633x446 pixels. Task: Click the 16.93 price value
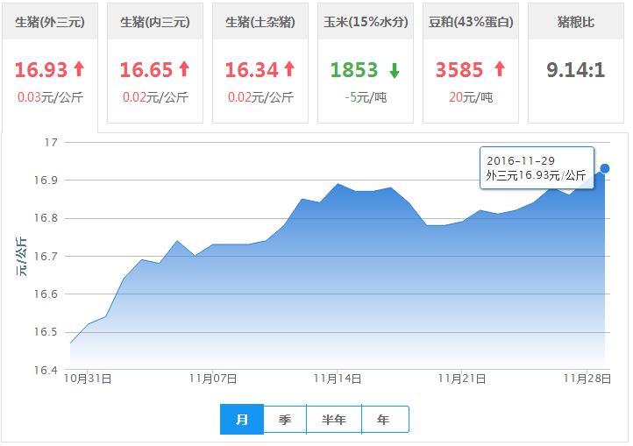[41, 69]
